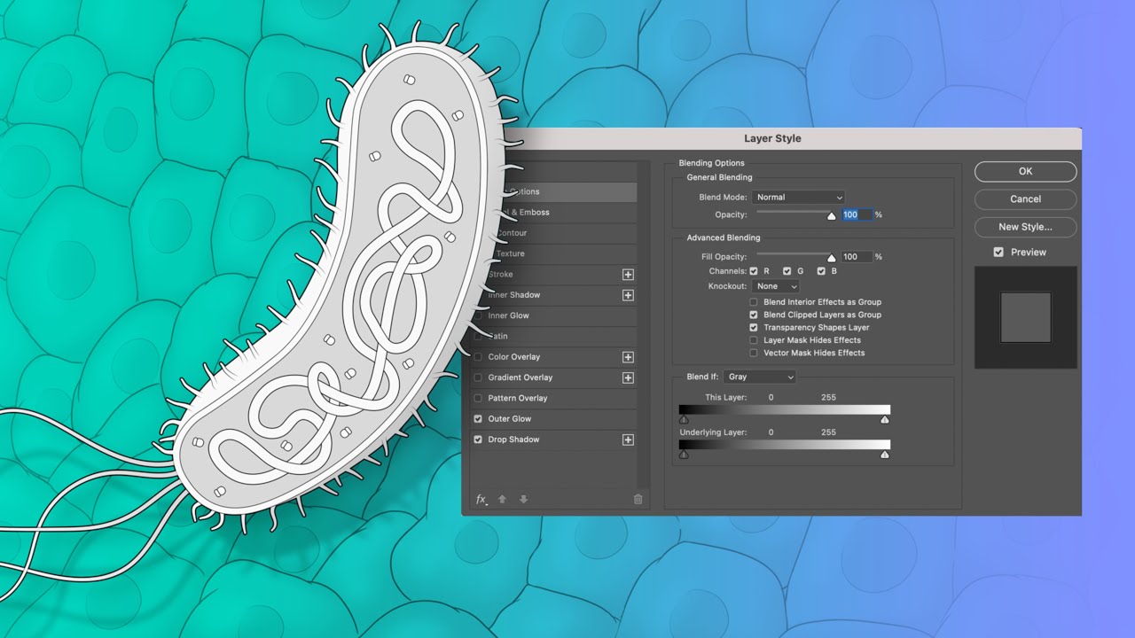The image size is (1135, 638).
Task: Open the Knockout dropdown
Action: tap(776, 286)
